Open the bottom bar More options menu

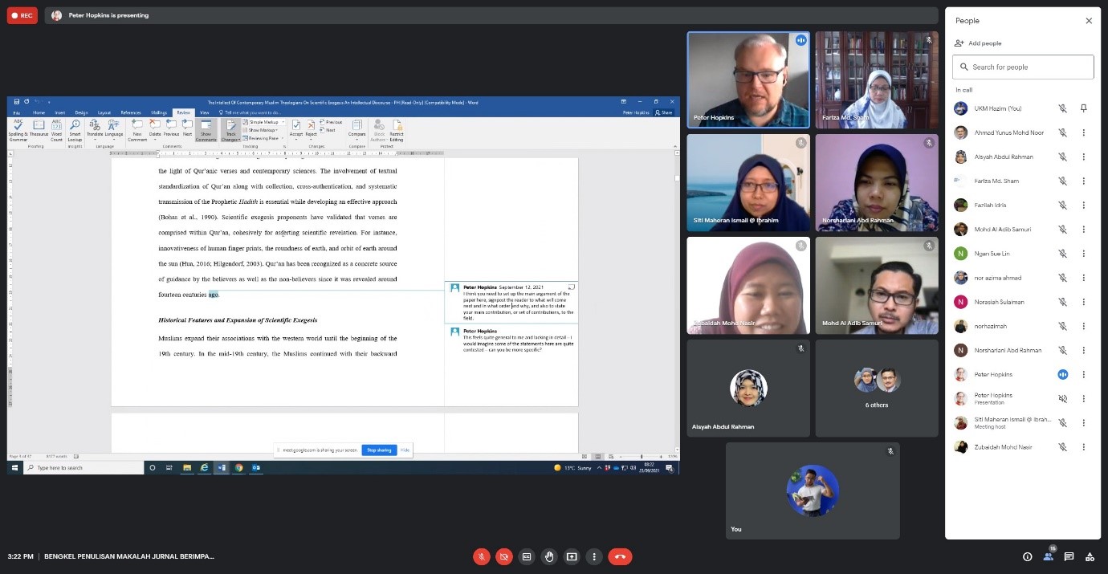[594, 556]
